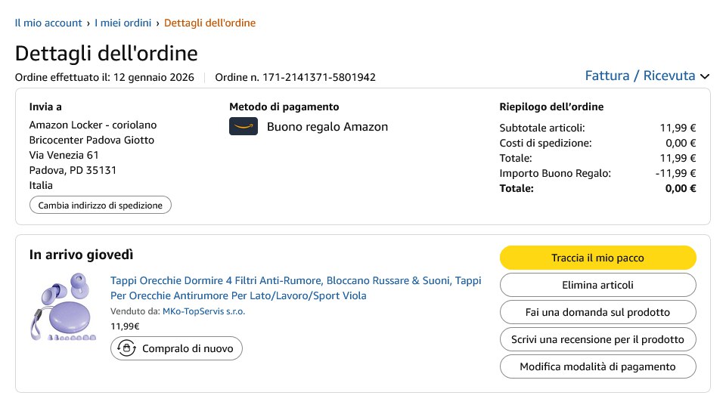Select the Dettagli dell'ordine breadcrumb
The image size is (726, 408).
point(209,23)
